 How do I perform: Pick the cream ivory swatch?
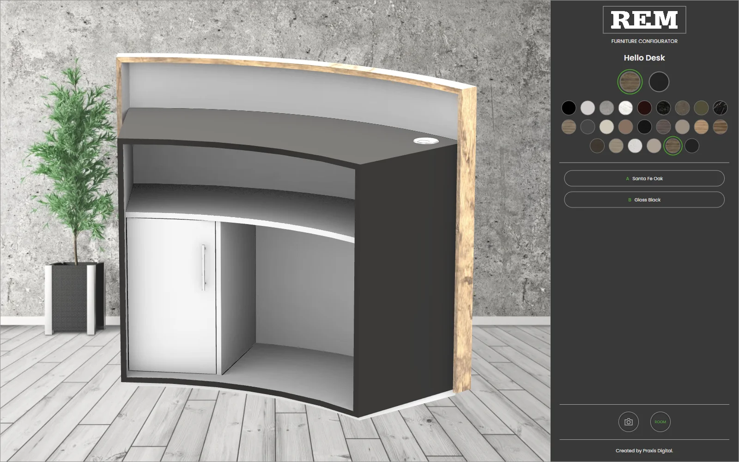pos(606,127)
